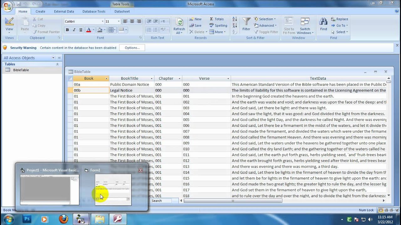Save the current record
401x225 pixels.
click(195, 26)
